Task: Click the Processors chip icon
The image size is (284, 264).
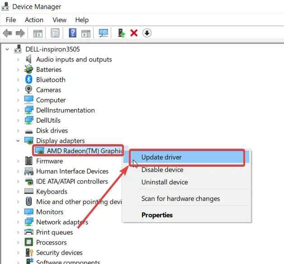Action: click(29, 242)
